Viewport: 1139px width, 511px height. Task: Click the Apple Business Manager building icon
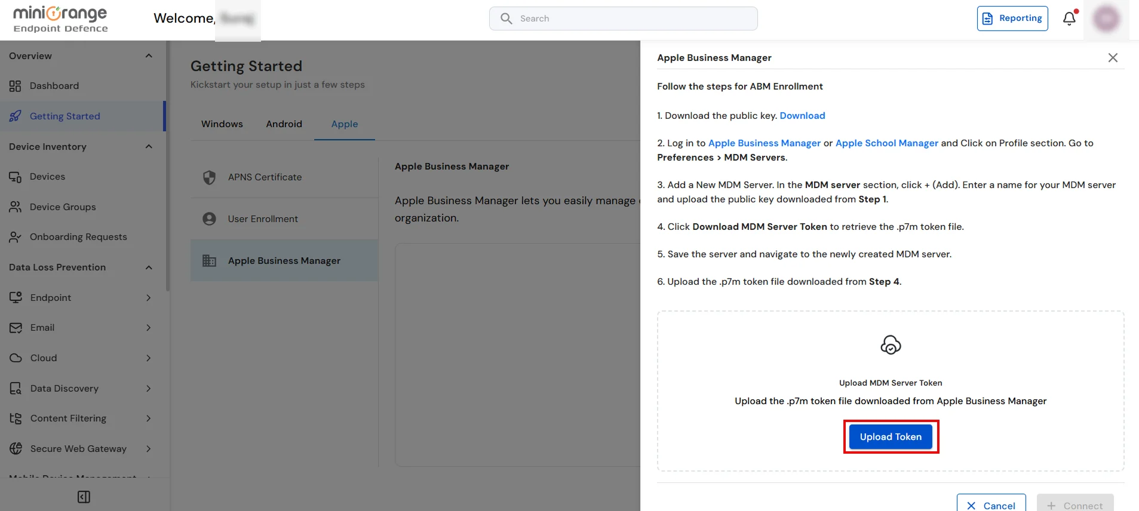click(209, 261)
